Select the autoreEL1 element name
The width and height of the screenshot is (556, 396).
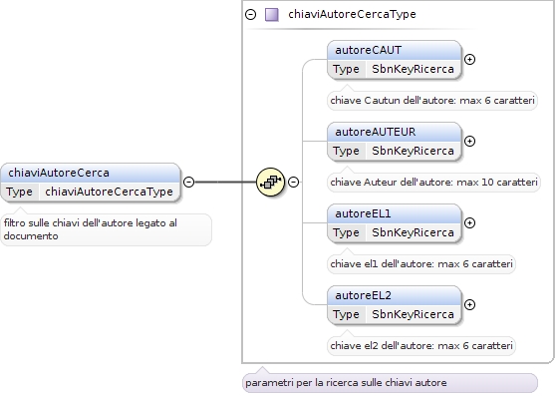click(363, 214)
